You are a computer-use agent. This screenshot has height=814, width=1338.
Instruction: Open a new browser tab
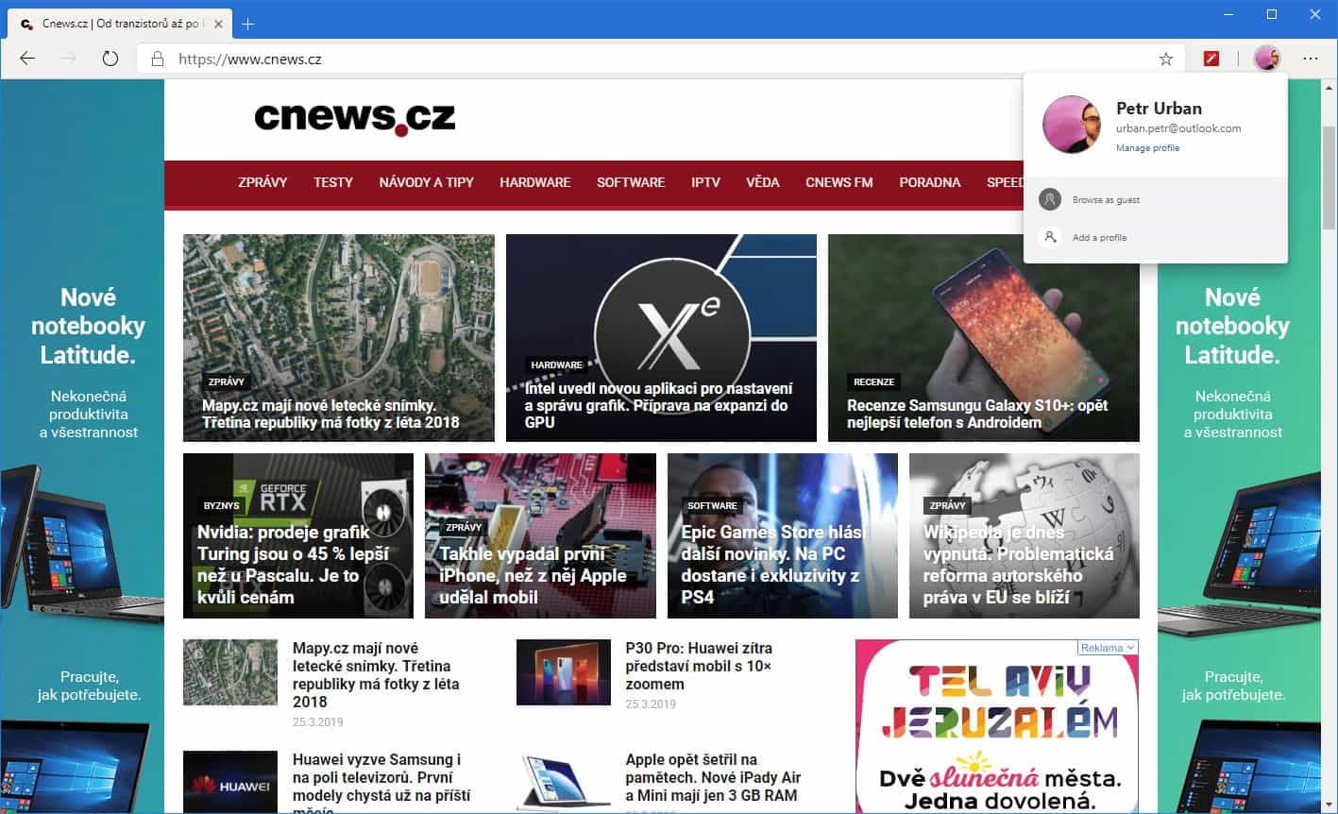248,24
